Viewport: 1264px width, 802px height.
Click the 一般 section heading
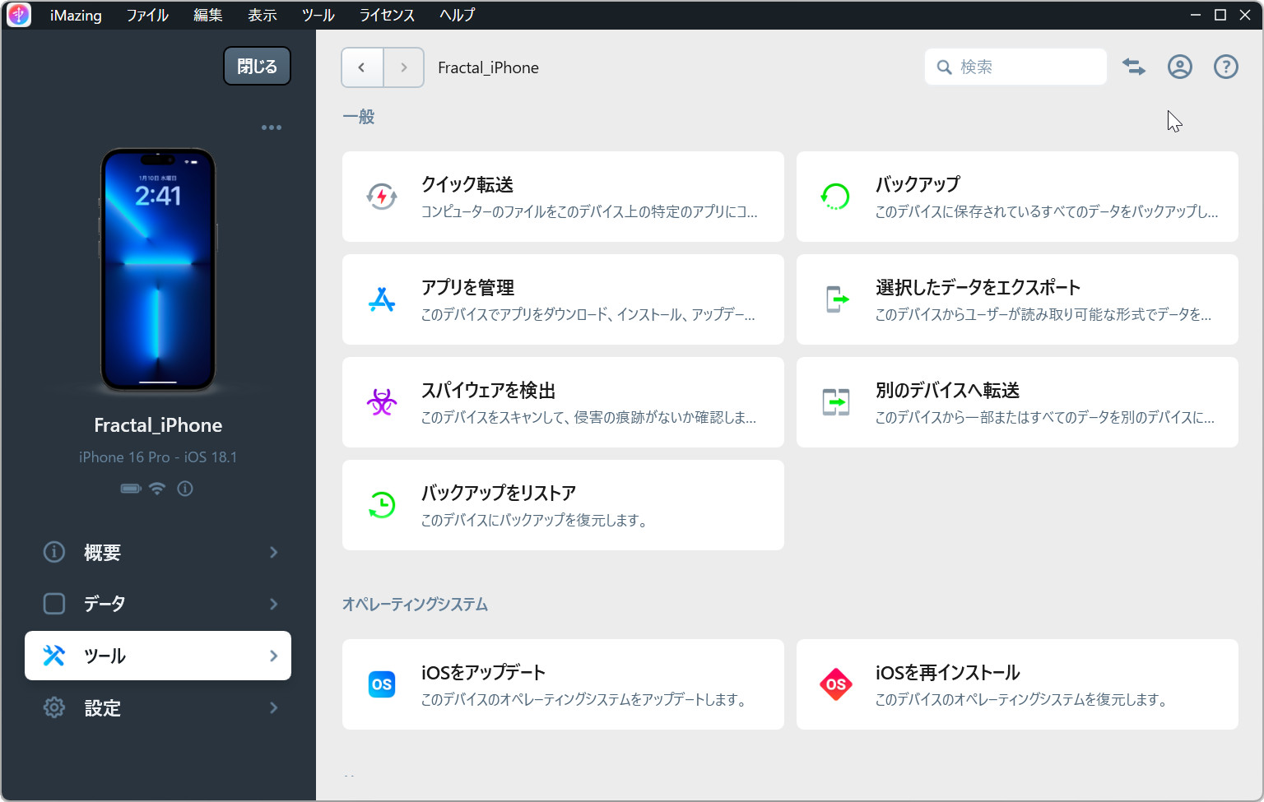click(359, 117)
